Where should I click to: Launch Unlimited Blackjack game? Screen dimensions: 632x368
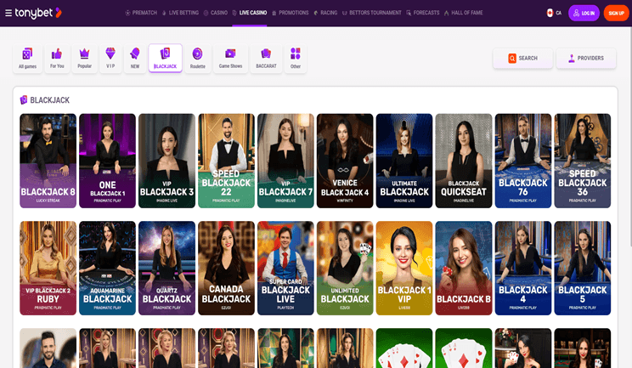(345, 268)
